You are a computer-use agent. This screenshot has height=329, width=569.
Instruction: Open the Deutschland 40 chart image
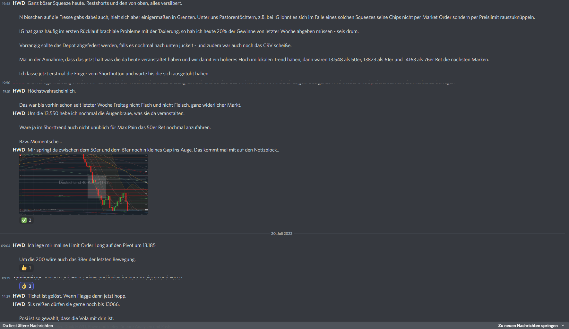coord(83,184)
